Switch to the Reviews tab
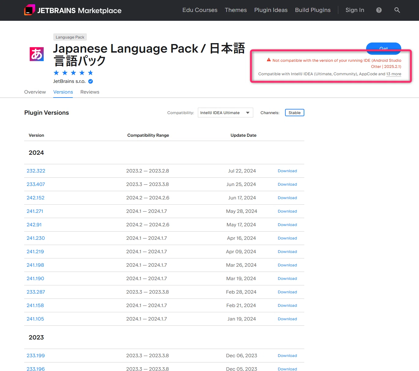This screenshot has width=419, height=371. 90,92
